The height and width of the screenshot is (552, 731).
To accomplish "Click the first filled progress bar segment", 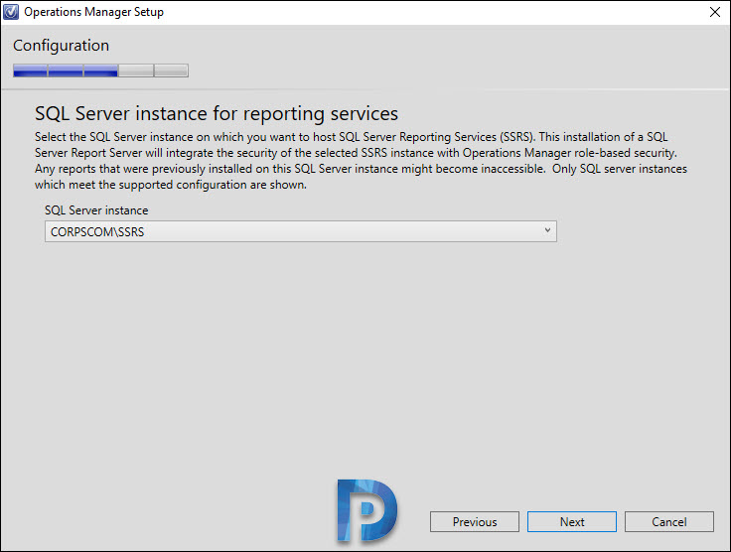I will [x=31, y=70].
